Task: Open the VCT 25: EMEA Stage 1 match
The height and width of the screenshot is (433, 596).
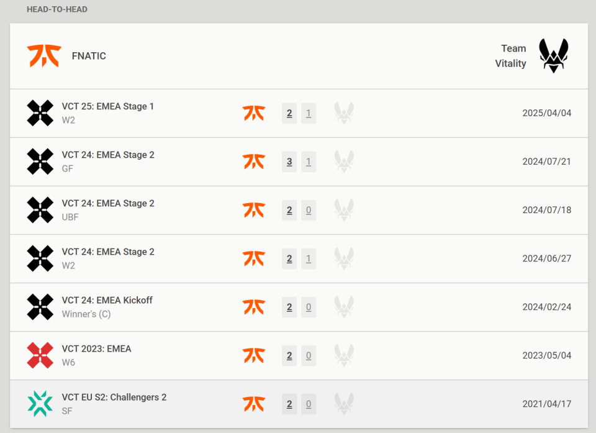Action: pyautogui.click(x=108, y=106)
